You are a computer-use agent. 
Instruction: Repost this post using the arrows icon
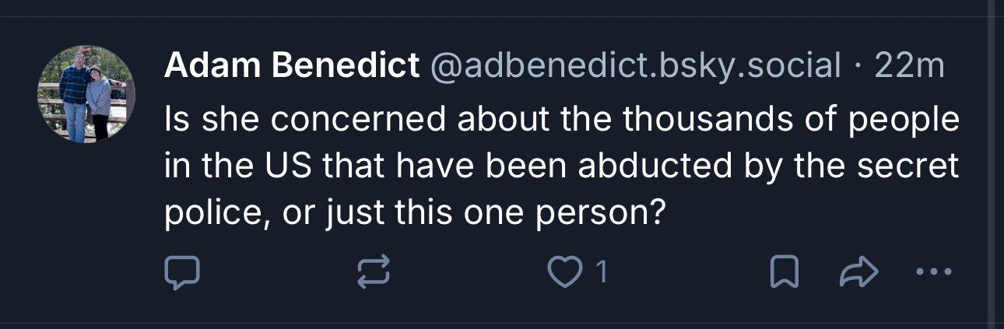tap(373, 272)
